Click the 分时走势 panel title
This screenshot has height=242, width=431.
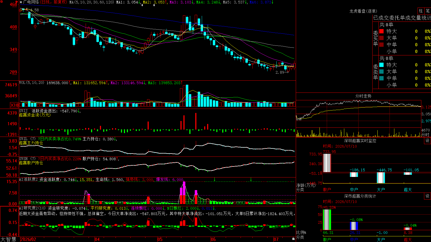[x=363, y=96]
